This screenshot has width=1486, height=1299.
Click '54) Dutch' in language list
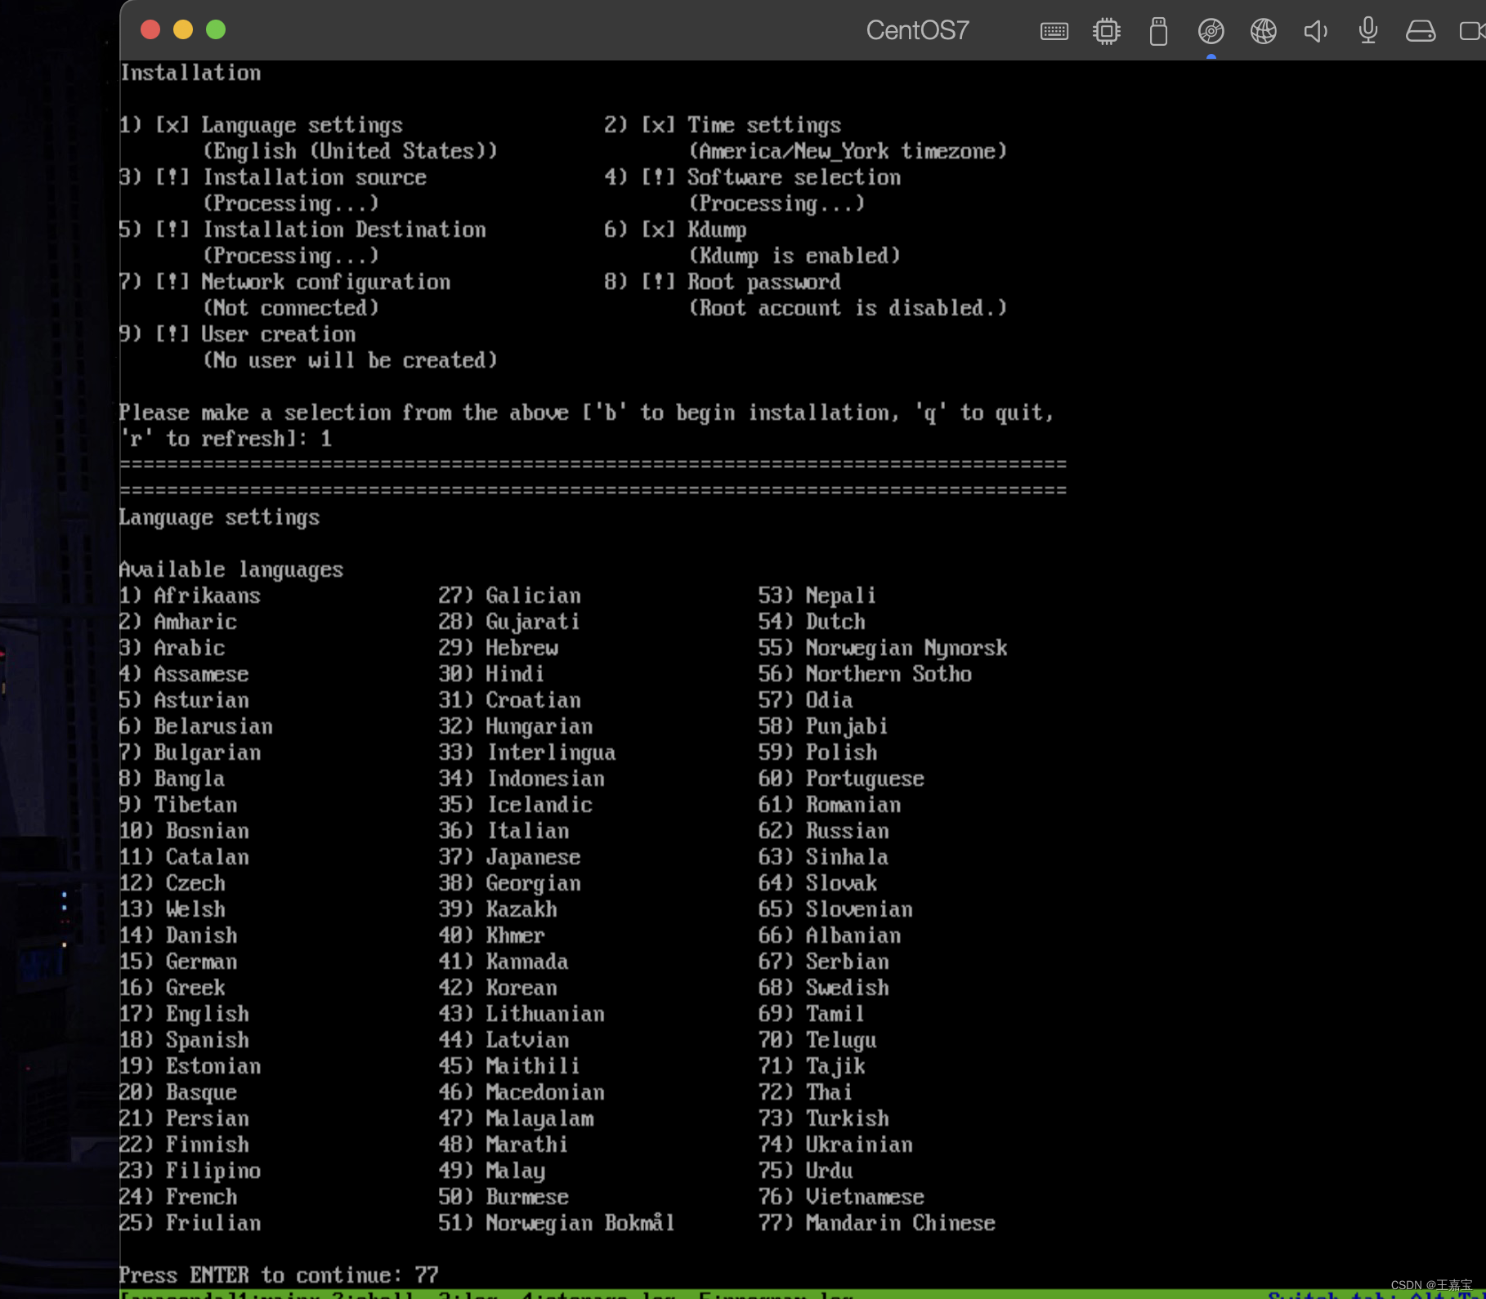812,622
